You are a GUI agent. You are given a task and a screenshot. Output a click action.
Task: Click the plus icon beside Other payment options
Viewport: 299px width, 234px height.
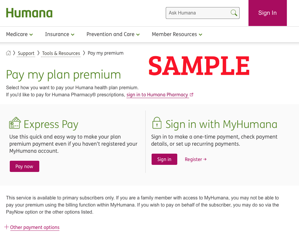click(x=6, y=227)
